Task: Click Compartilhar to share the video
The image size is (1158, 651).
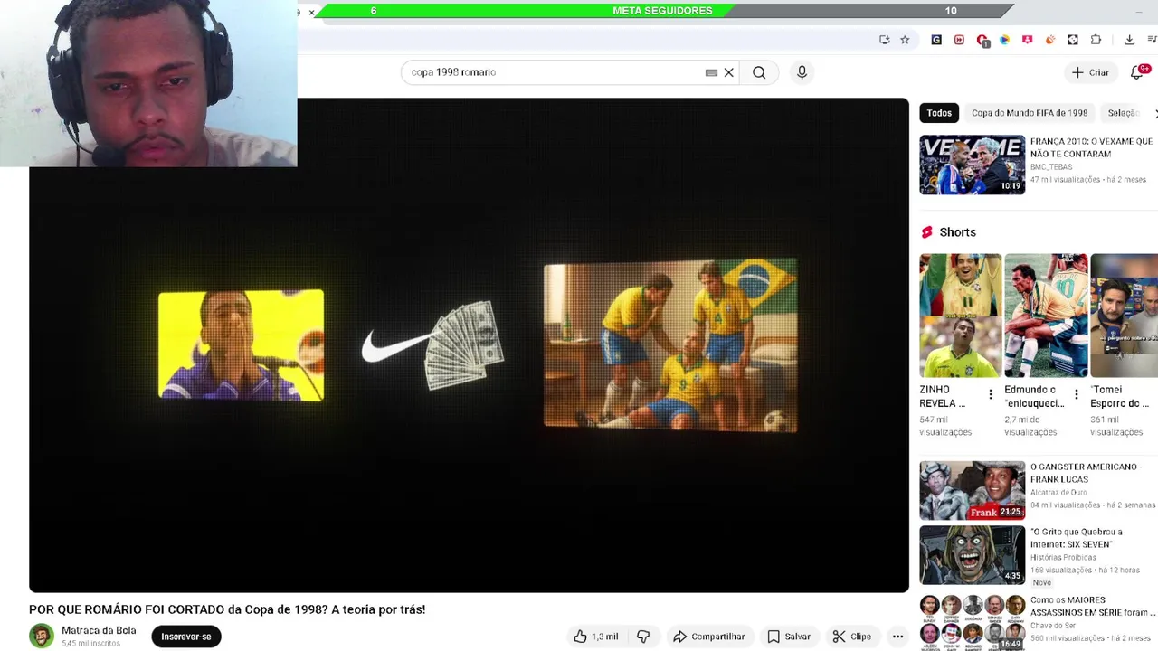Action: tap(709, 637)
